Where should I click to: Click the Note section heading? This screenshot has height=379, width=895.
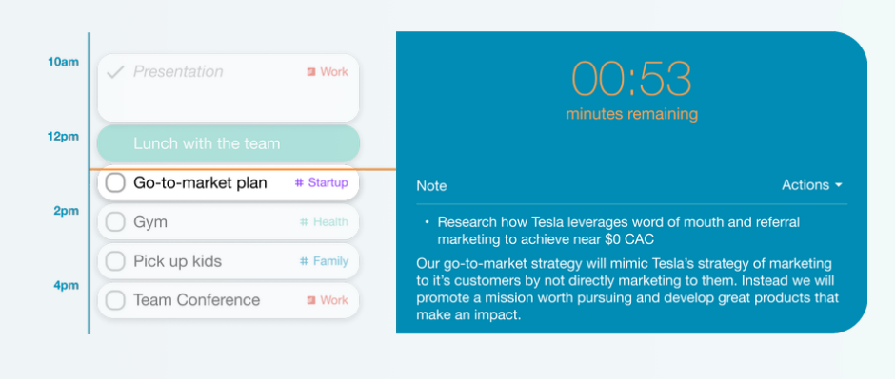point(431,186)
